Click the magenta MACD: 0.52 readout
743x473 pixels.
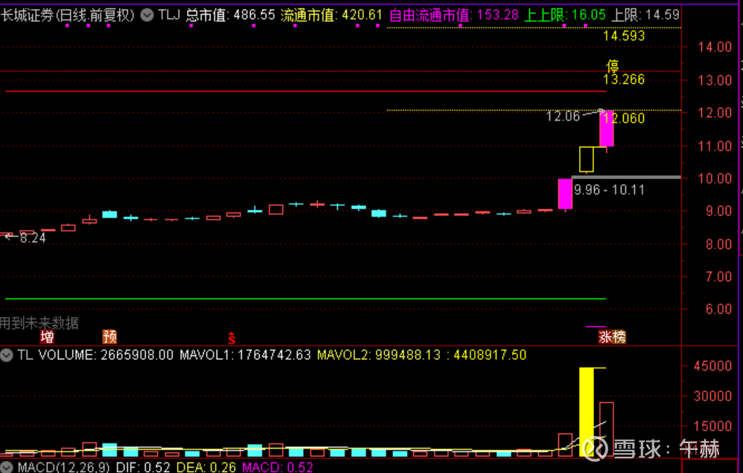pyautogui.click(x=278, y=467)
